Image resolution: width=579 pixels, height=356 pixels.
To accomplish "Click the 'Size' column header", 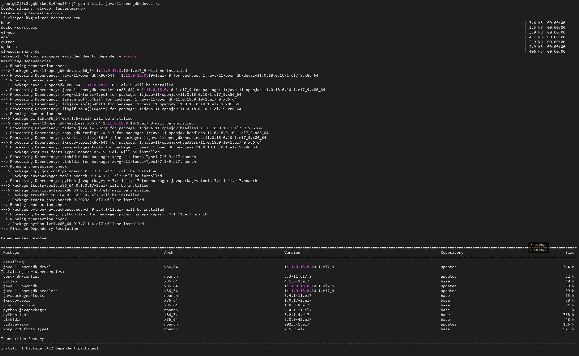I will [x=569, y=252].
